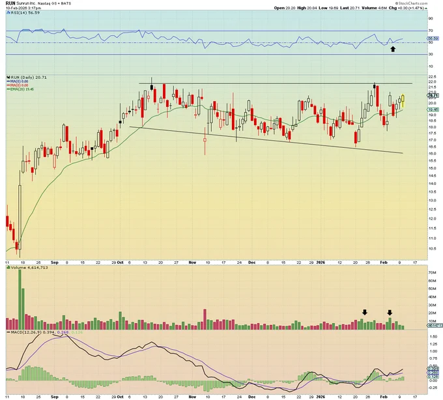Click the '16.0' price axis label
Screen dimensions: 443x400
(432, 154)
